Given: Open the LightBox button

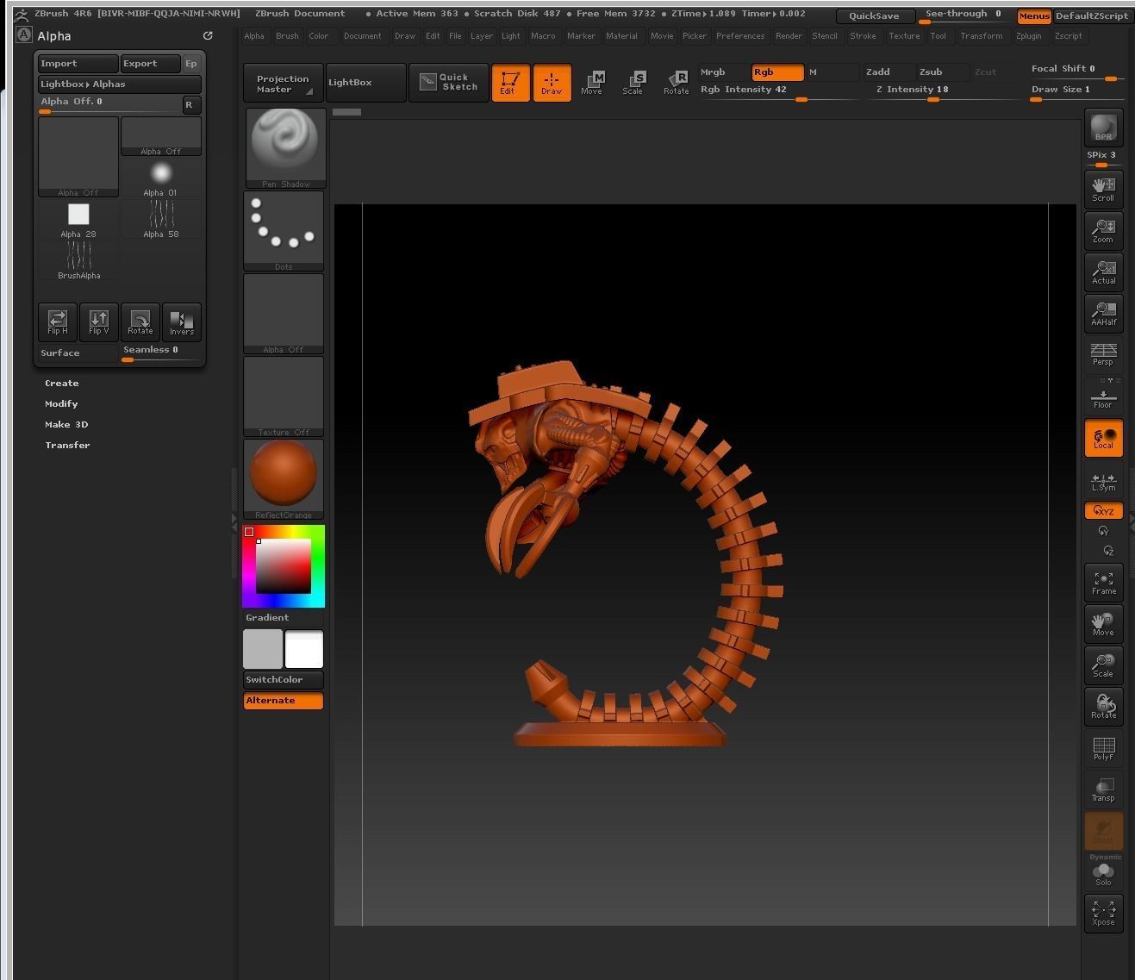Looking at the screenshot, I should click(365, 83).
